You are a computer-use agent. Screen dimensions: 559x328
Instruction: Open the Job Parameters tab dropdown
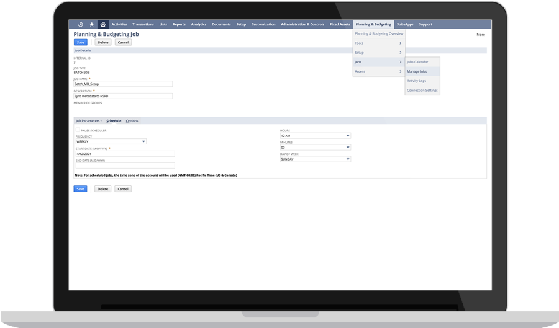click(x=88, y=121)
